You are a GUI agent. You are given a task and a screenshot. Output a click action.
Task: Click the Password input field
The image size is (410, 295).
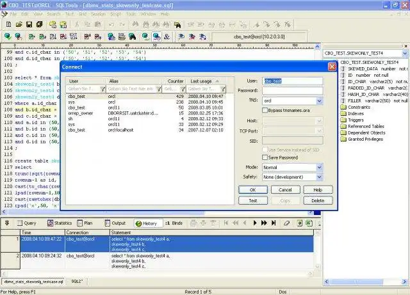pyautogui.click(x=292, y=90)
